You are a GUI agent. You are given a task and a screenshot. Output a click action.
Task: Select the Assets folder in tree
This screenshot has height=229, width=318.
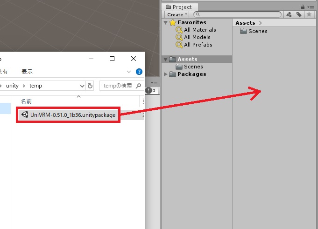[197, 59]
